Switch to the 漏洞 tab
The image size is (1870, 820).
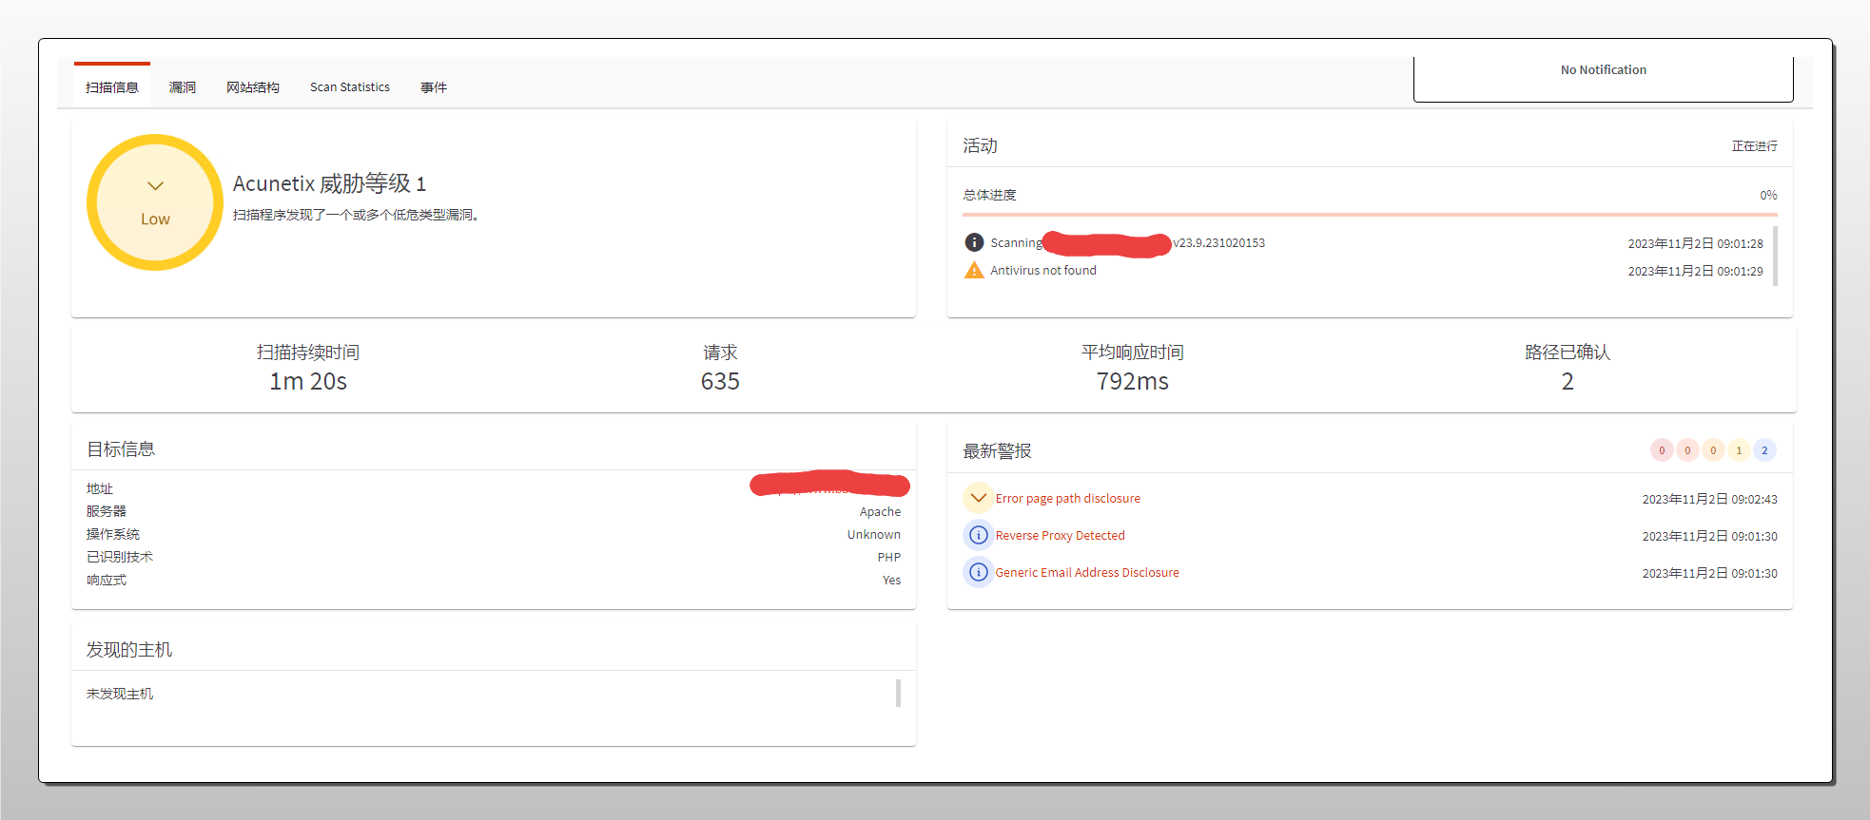pos(183,87)
